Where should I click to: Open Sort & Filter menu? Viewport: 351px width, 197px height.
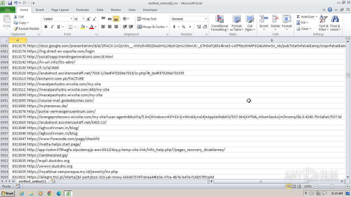[x=324, y=23]
